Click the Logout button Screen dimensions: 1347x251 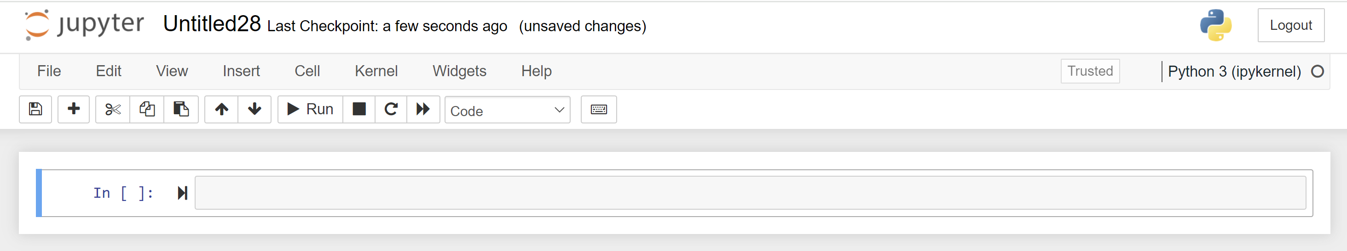pyautogui.click(x=1290, y=25)
